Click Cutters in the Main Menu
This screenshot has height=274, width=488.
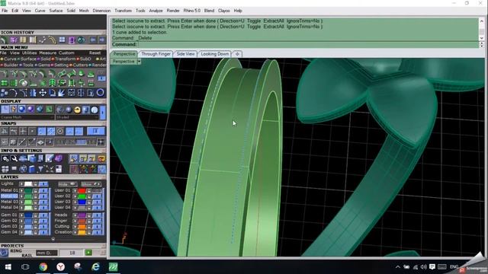click(80, 65)
